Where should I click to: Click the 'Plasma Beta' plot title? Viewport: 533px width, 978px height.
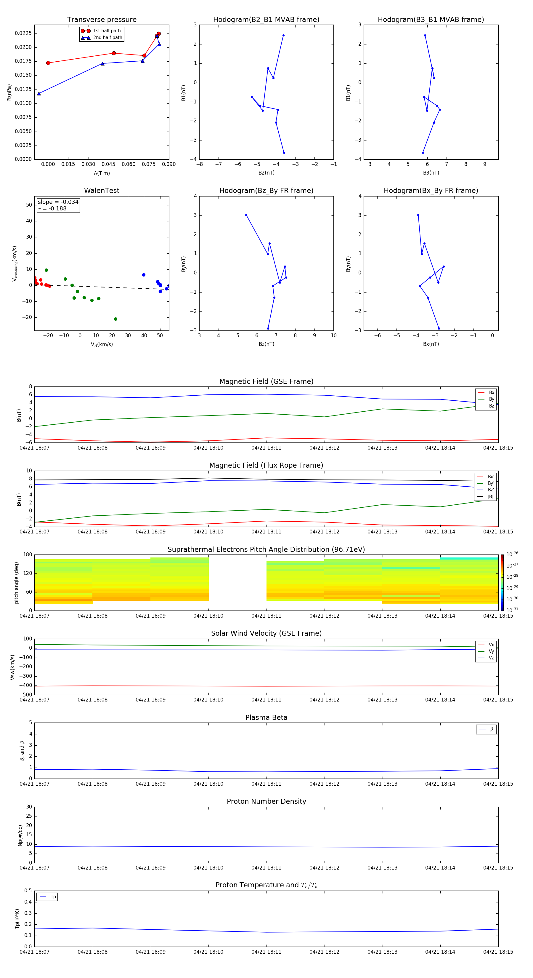pyautogui.click(x=266, y=717)
